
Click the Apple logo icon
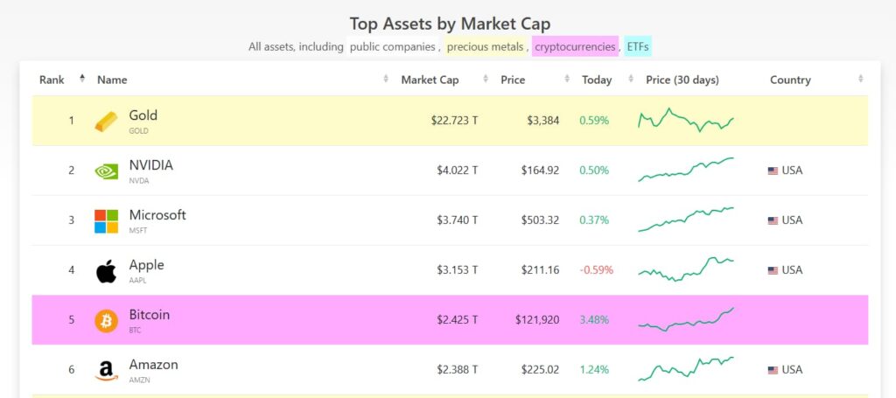[x=106, y=271]
